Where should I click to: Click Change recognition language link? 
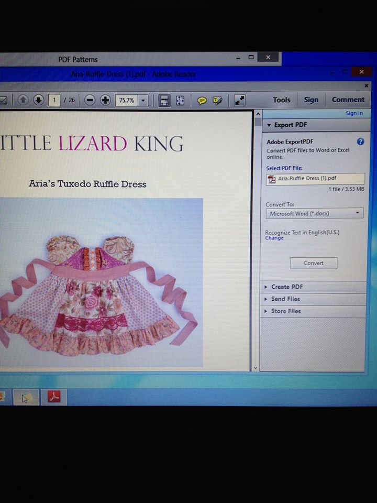coord(274,238)
